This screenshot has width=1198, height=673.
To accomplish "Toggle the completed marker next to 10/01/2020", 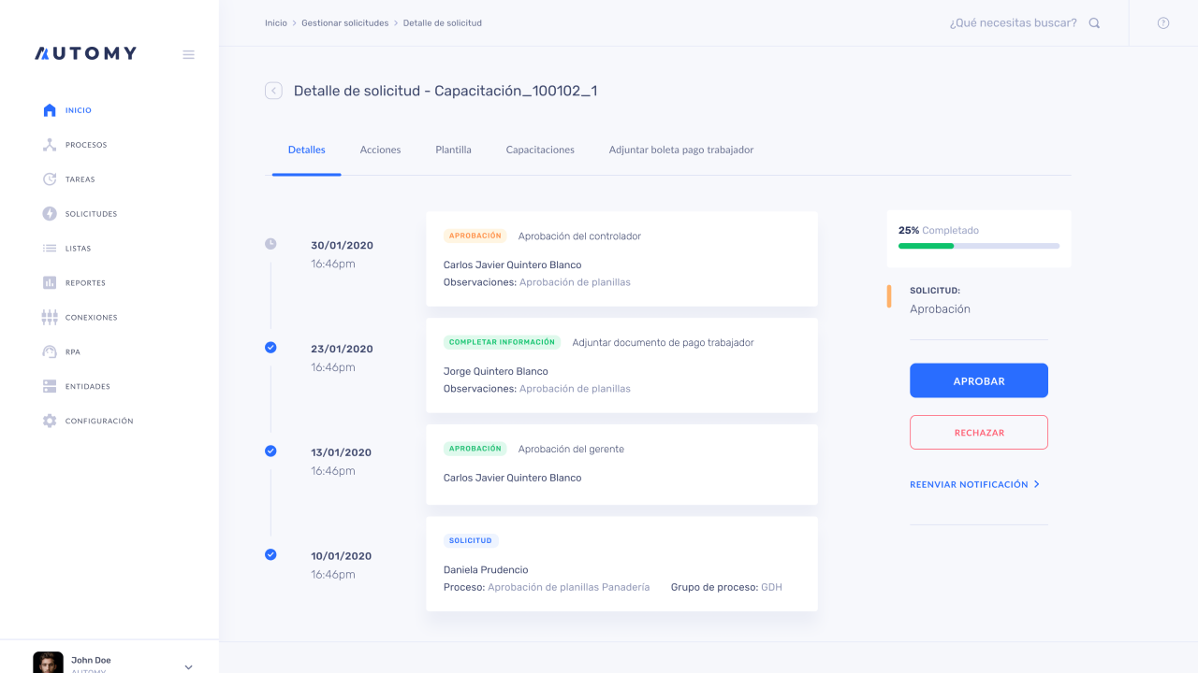I will coord(270,553).
